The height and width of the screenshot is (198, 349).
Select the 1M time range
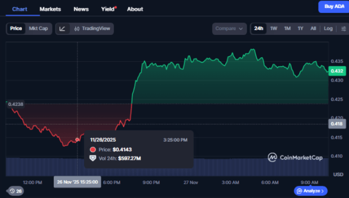(287, 28)
